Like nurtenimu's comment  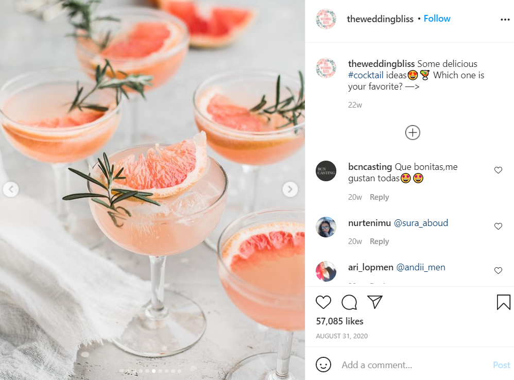click(x=498, y=226)
